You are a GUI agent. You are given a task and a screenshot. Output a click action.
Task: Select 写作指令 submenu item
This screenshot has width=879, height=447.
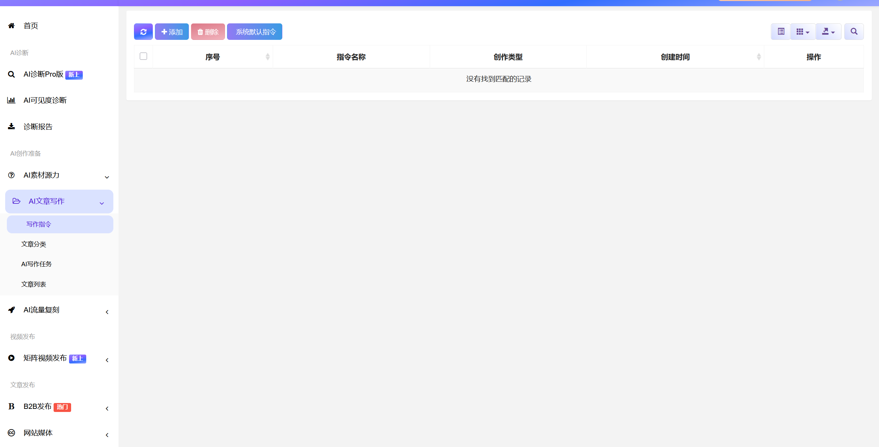60,224
